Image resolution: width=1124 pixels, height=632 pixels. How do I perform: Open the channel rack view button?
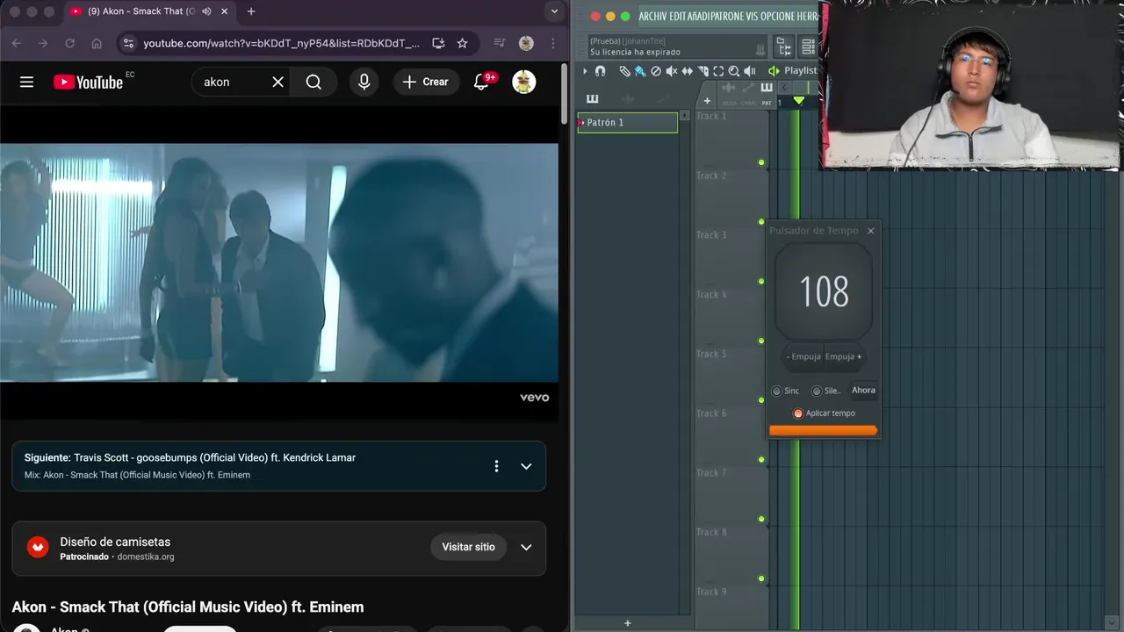click(809, 47)
